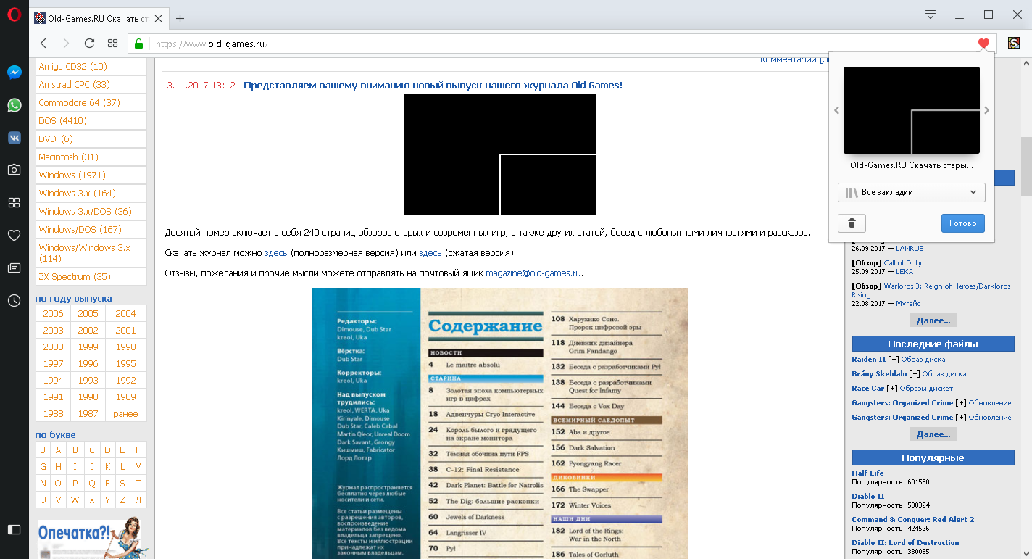
Task: Open the bookmarks heart in the sidebar
Action: [x=14, y=235]
